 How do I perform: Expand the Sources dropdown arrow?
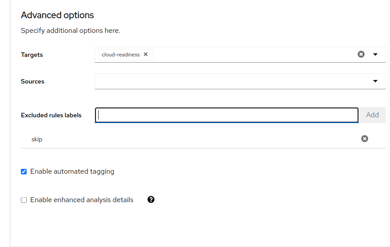[x=375, y=81]
